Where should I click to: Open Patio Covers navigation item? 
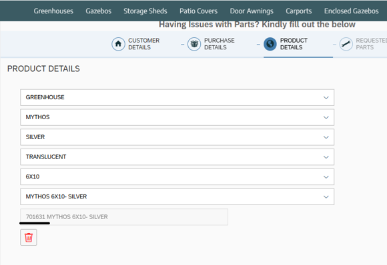coord(198,11)
